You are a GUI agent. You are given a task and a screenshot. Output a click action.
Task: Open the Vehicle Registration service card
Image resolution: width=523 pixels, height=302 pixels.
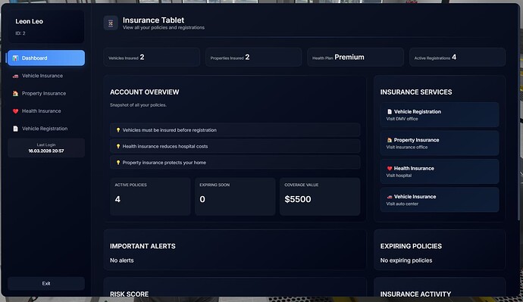pyautogui.click(x=440, y=115)
